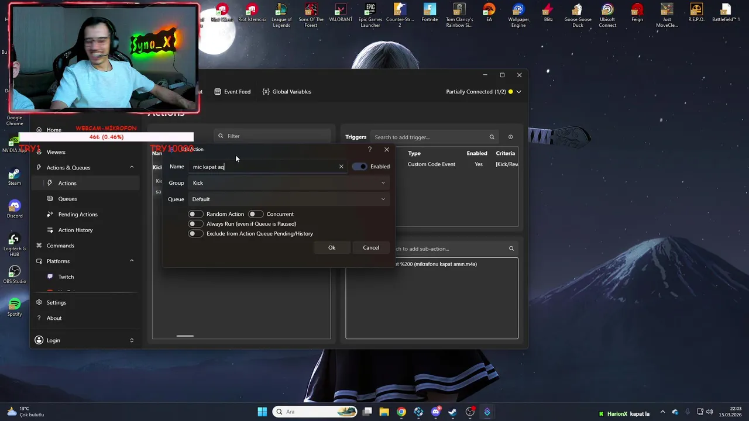
Task: Open Sons Of The Forest shortcut
Action: (x=311, y=16)
